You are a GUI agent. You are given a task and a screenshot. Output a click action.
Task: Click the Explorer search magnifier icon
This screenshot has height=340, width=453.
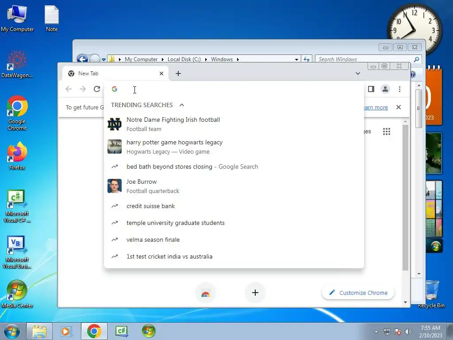click(x=416, y=59)
